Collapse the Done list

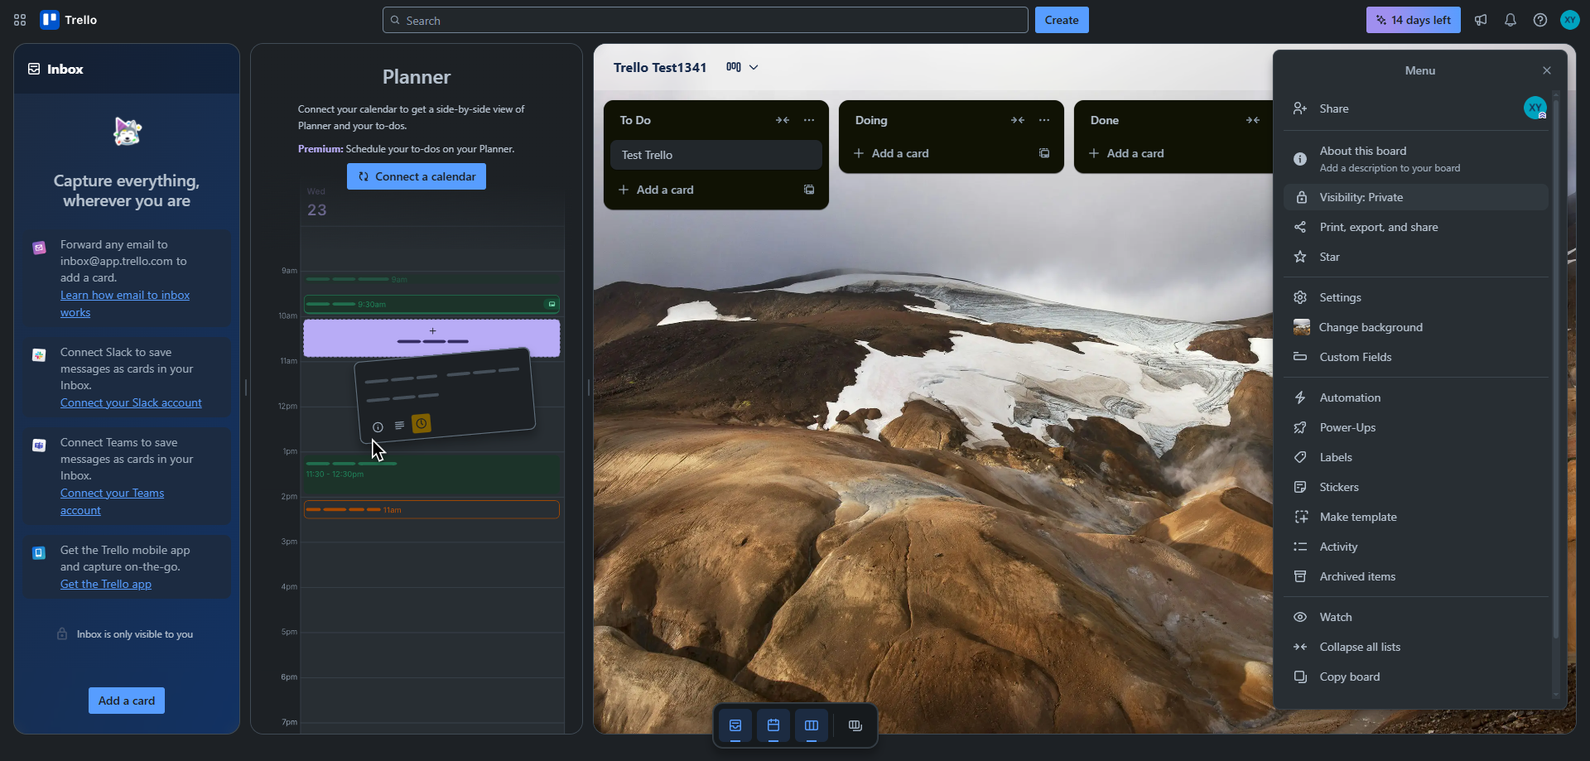point(1253,120)
